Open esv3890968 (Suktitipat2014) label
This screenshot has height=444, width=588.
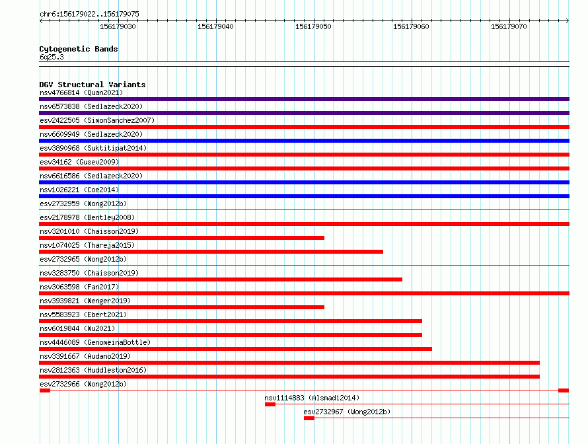(x=93, y=148)
